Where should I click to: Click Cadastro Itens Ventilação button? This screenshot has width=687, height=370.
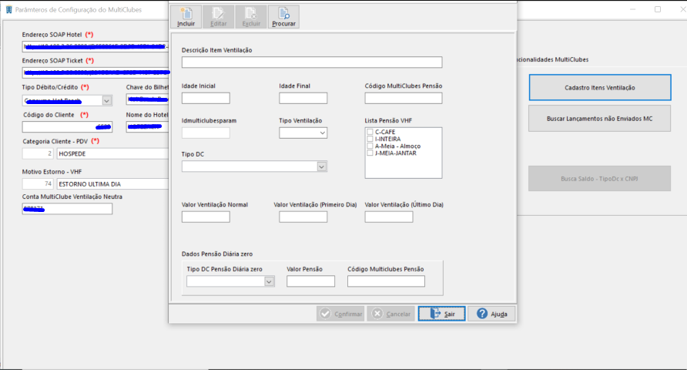pyautogui.click(x=600, y=88)
